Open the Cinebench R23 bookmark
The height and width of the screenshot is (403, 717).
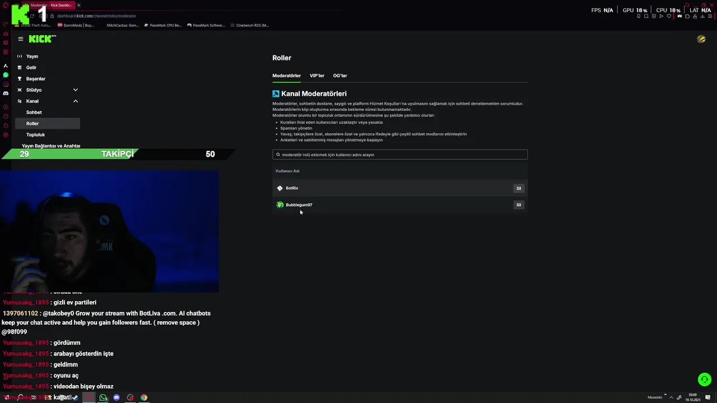click(250, 25)
